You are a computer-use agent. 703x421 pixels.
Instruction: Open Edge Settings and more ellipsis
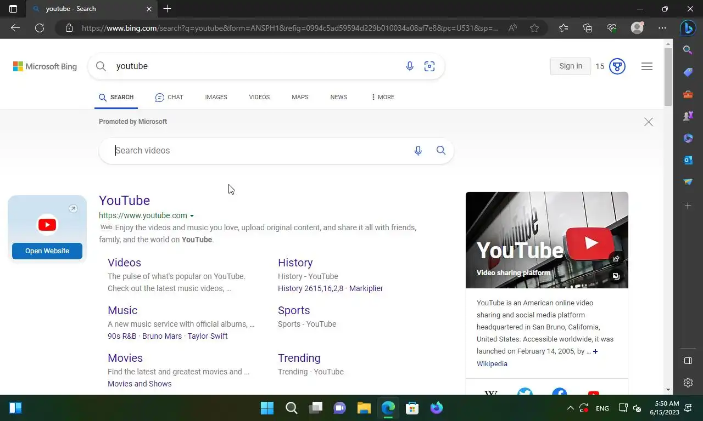pyautogui.click(x=662, y=28)
